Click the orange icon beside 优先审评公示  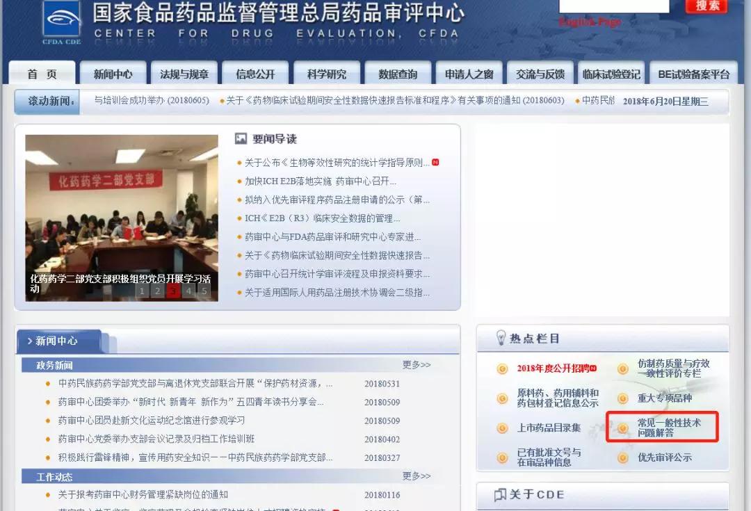622,458
